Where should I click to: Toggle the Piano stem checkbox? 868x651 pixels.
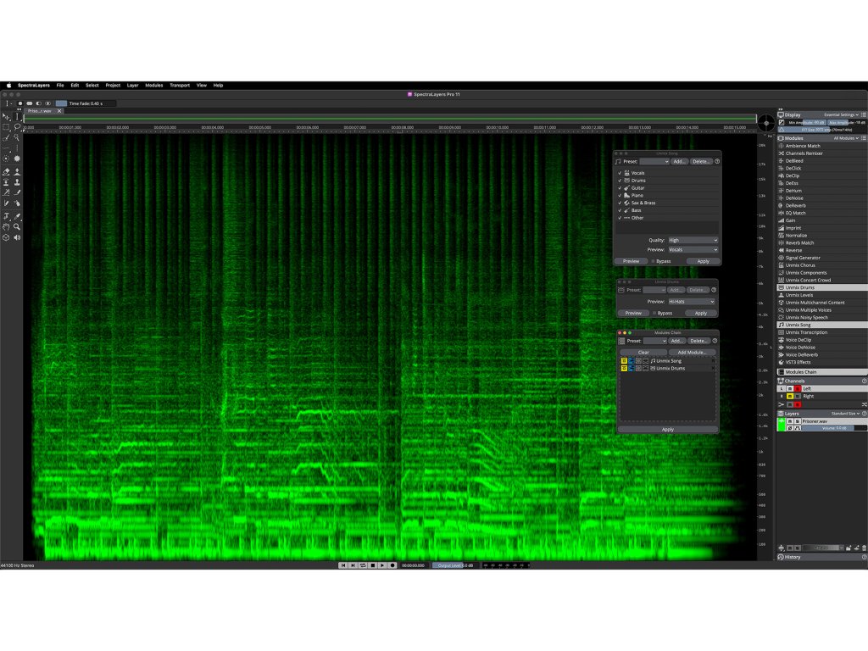tap(620, 195)
